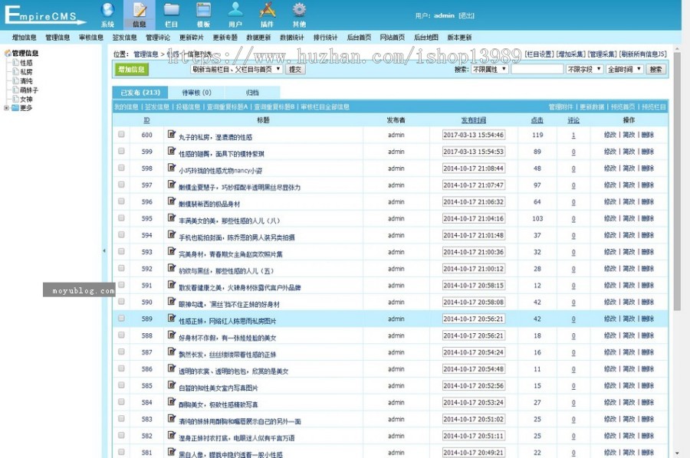Click the 退出 logout link
The width and height of the screenshot is (690, 458).
point(466,15)
